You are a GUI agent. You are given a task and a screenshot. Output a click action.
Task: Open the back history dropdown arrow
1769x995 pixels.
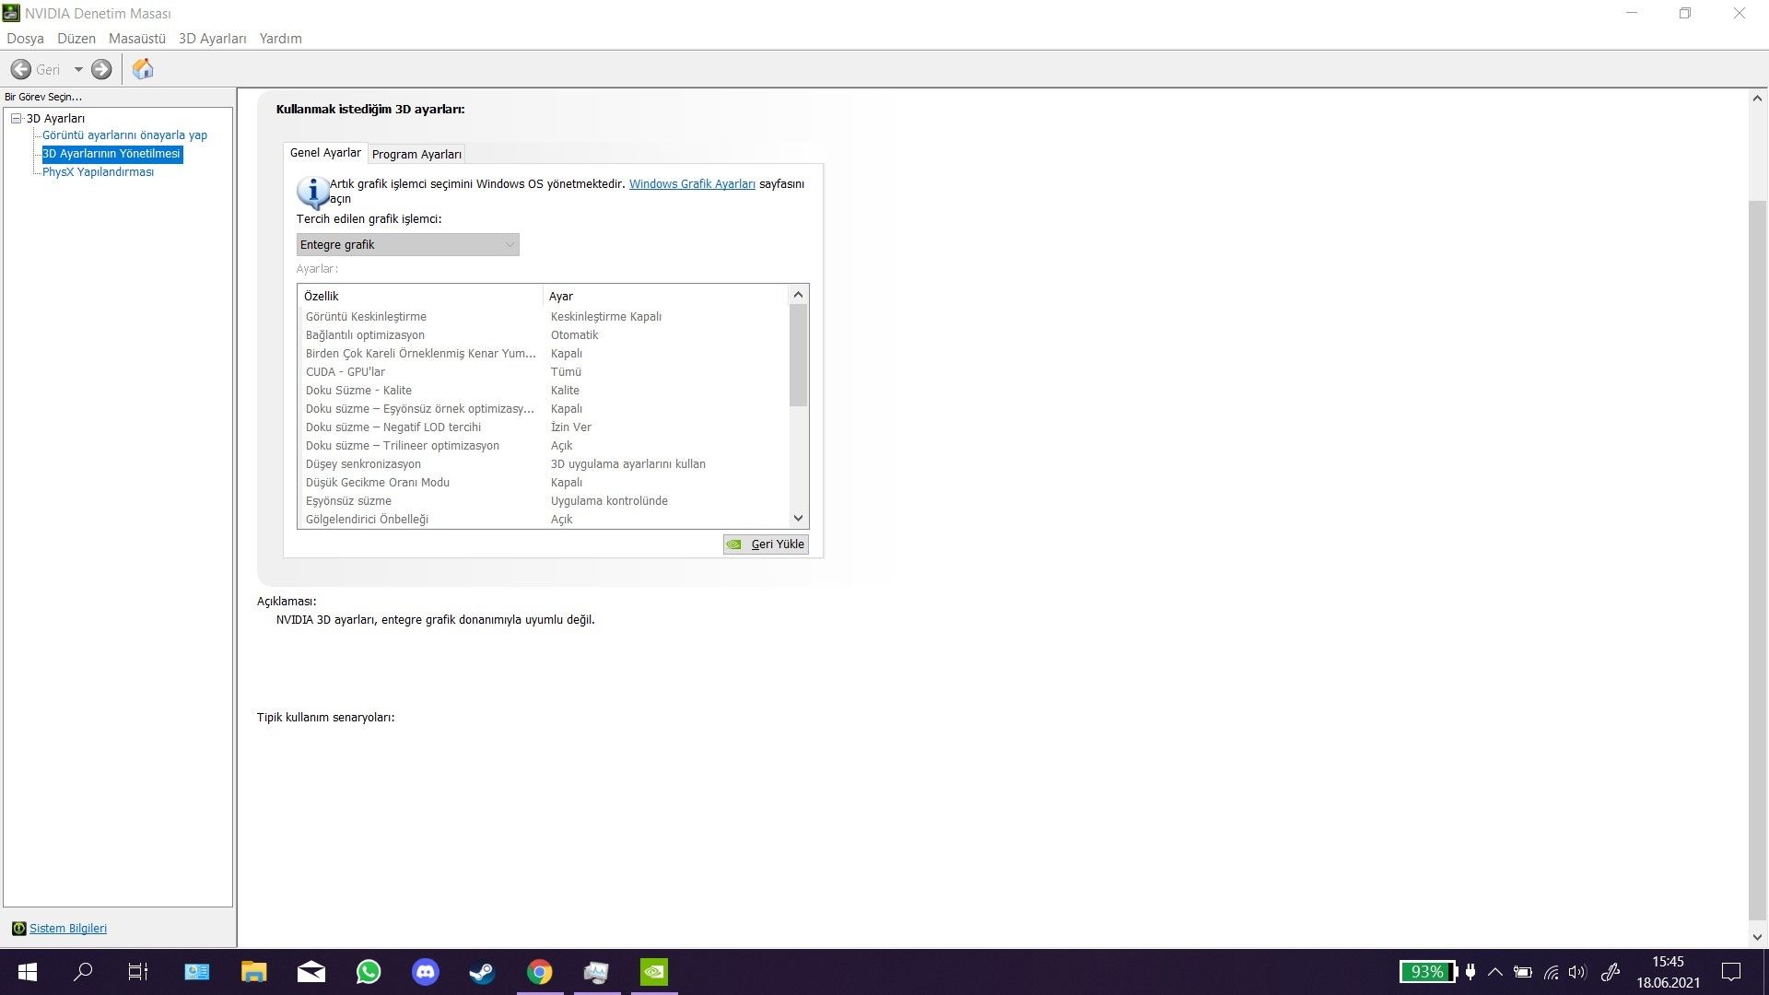(x=78, y=69)
